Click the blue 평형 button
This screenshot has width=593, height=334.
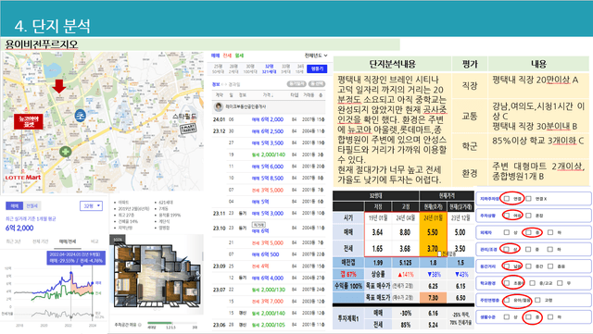click(317, 68)
